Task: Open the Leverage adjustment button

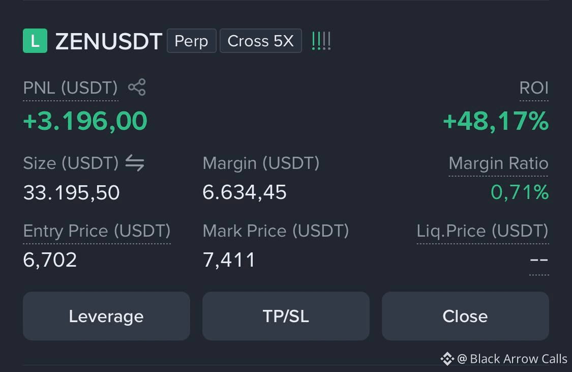Action: pos(106,316)
